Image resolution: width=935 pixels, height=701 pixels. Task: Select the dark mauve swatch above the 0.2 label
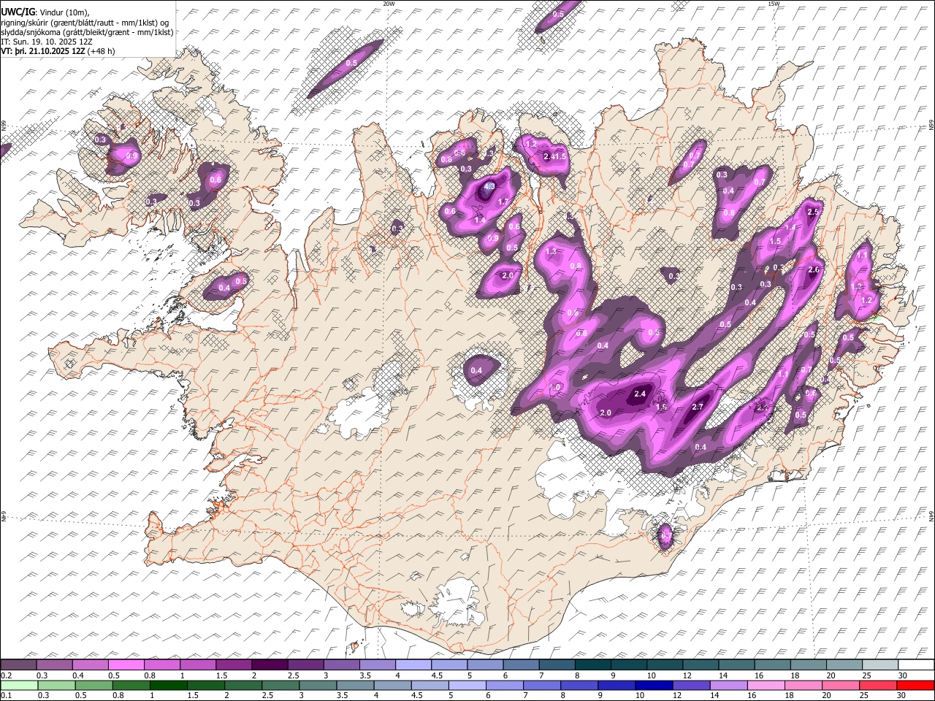[18, 664]
